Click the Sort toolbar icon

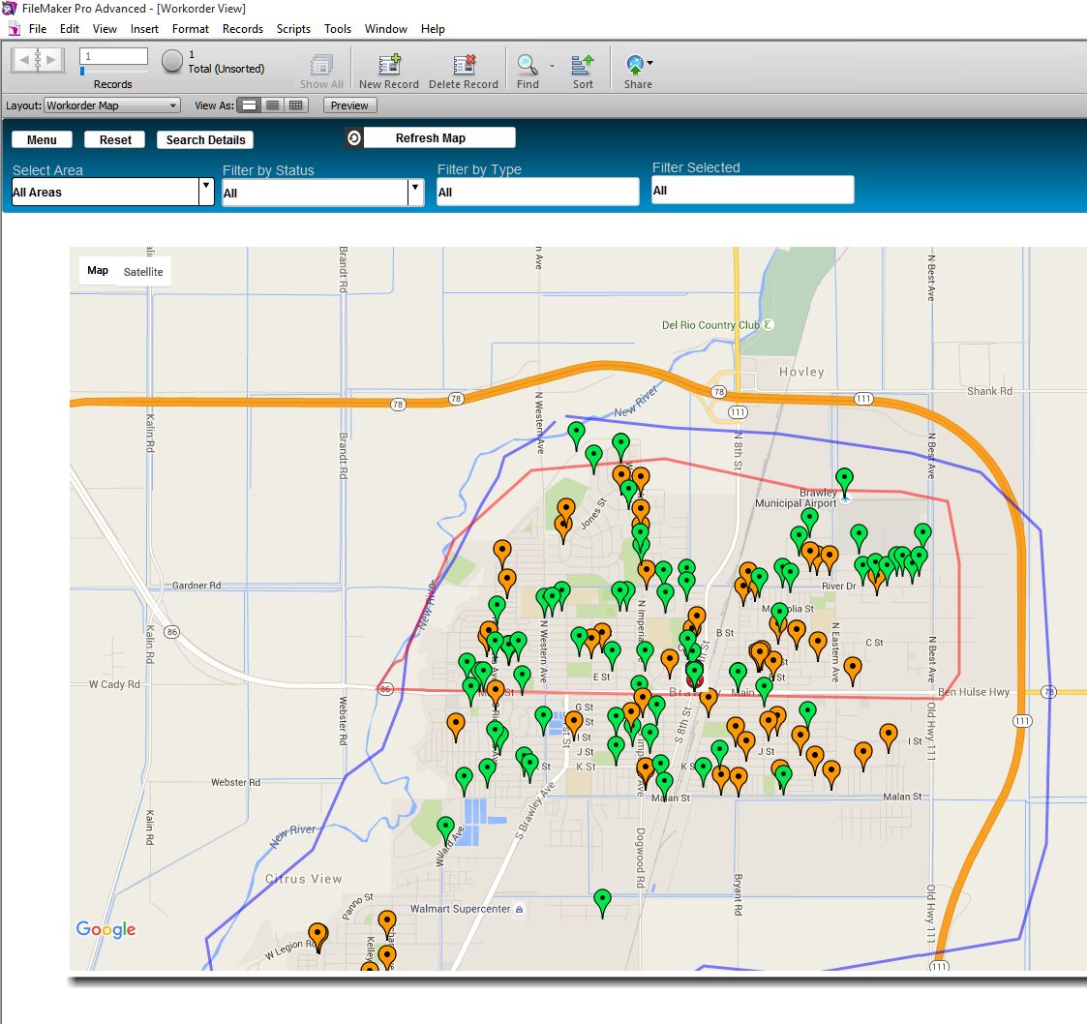583,65
